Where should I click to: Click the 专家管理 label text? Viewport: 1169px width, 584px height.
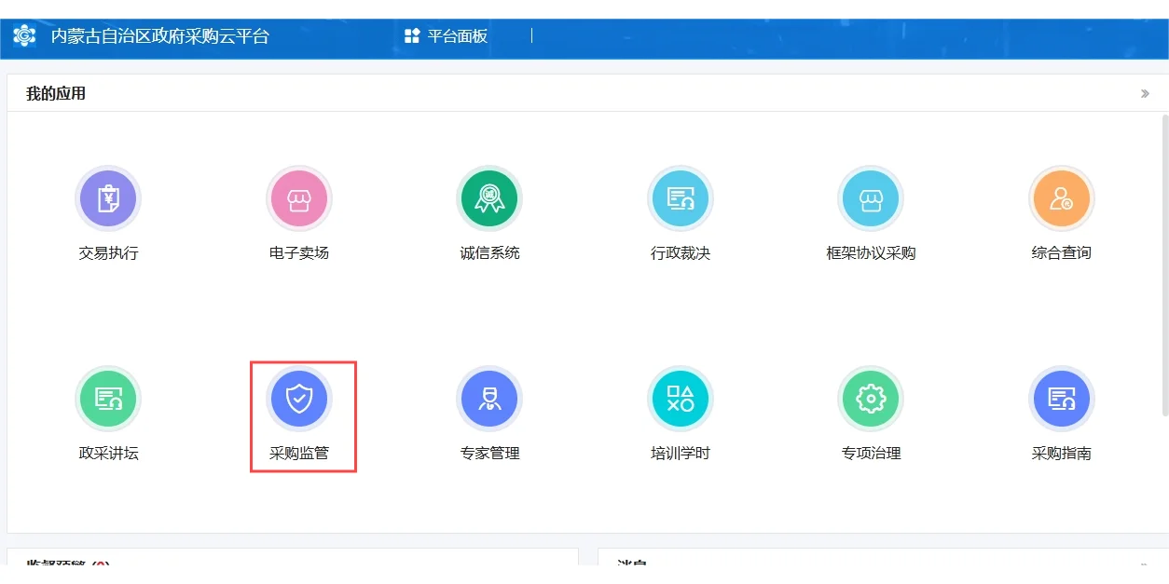click(x=489, y=454)
